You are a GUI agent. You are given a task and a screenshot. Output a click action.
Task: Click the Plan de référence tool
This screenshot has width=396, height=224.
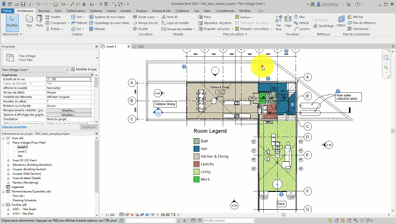(x=361, y=23)
